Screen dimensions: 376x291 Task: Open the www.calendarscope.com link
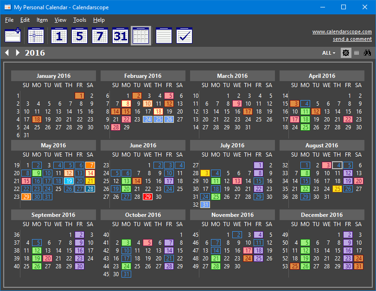tap(342, 32)
